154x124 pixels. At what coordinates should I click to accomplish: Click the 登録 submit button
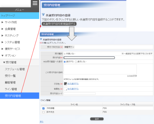97,119
